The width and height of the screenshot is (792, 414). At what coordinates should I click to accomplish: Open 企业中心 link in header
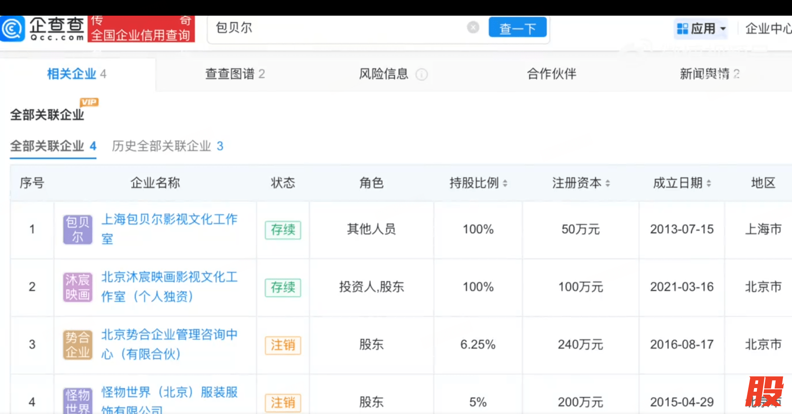coord(768,29)
